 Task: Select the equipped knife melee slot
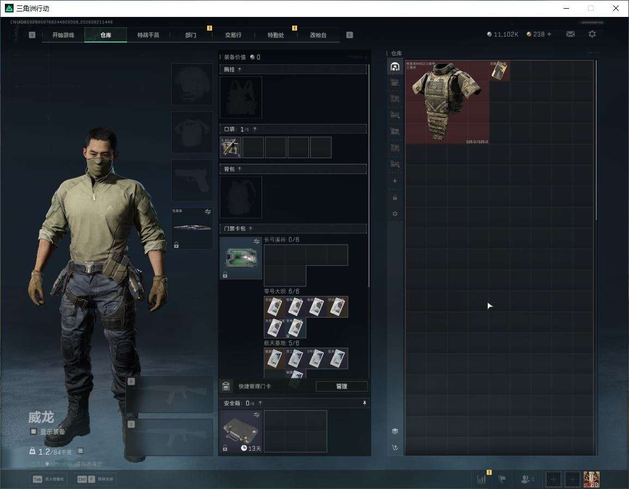point(192,228)
